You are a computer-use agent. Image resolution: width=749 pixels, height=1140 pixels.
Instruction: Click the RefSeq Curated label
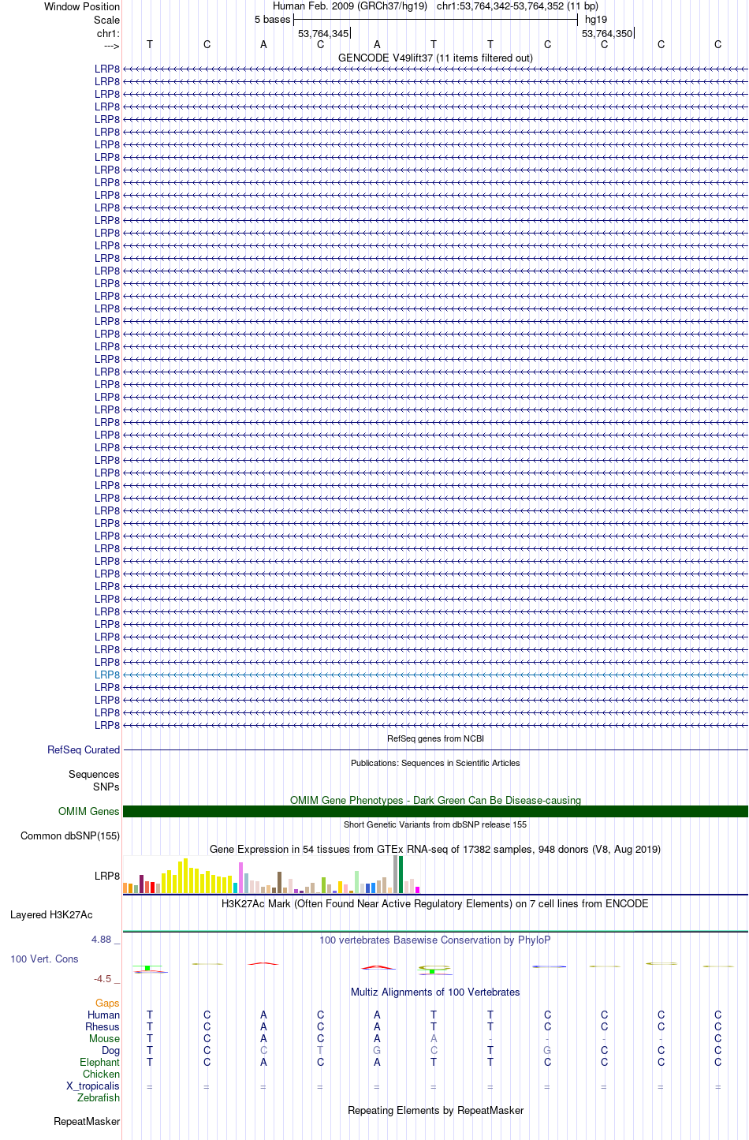click(x=84, y=750)
